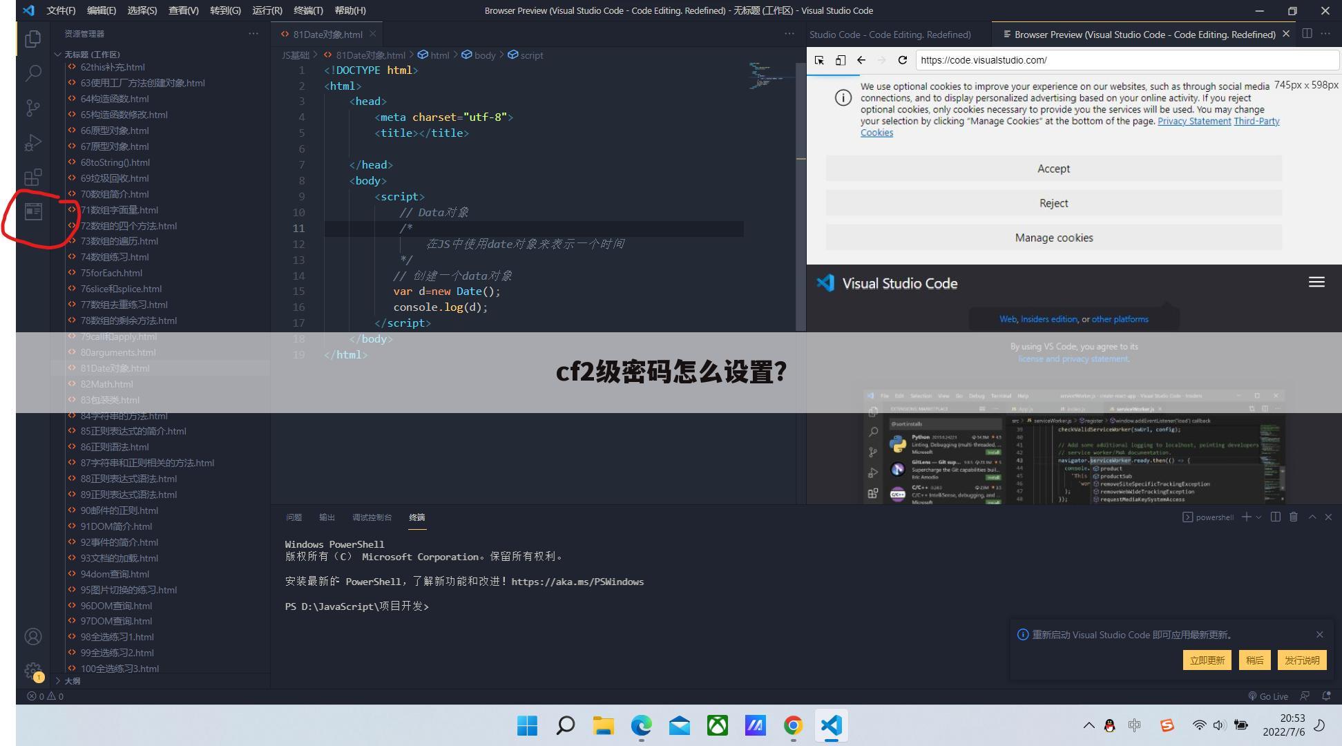Image resolution: width=1342 pixels, height=746 pixels.
Task: Open 75forEach.html in the explorer
Action: [x=111, y=273]
